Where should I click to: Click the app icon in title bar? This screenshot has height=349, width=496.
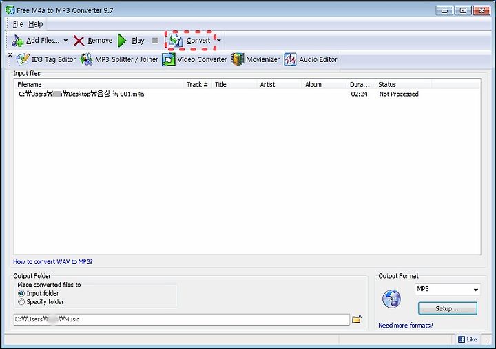10,10
